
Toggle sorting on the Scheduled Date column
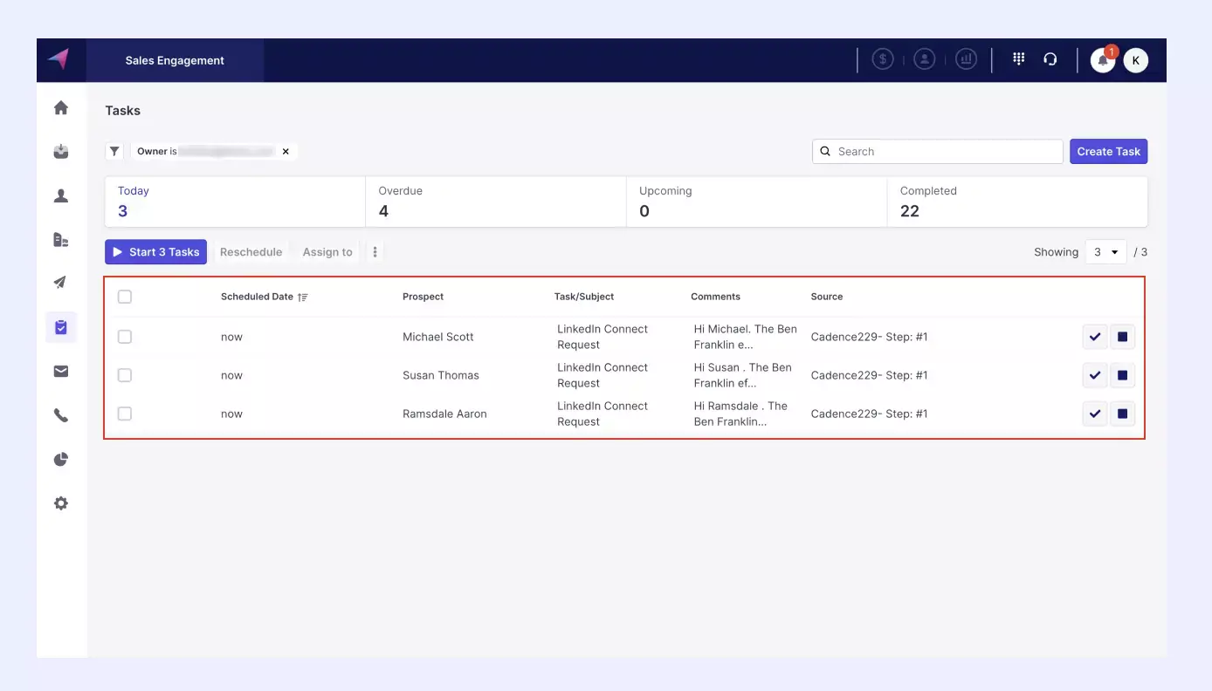(302, 297)
